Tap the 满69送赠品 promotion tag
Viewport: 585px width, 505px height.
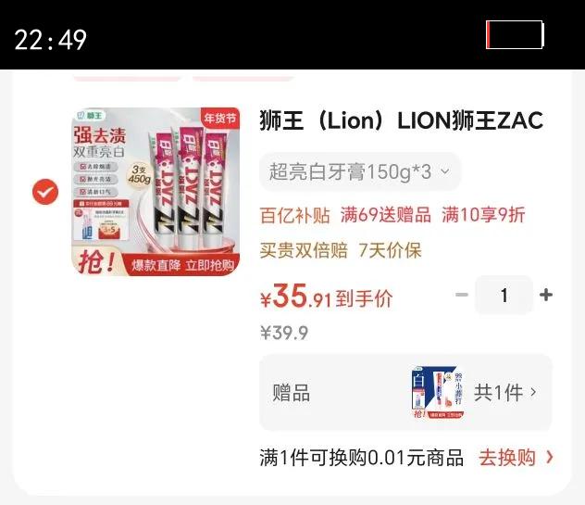pyautogui.click(x=385, y=215)
